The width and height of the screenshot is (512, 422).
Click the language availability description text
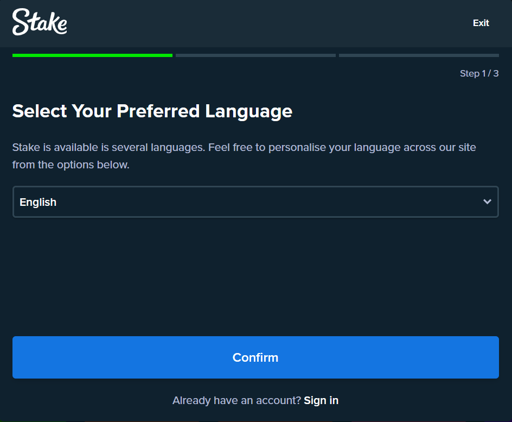[x=244, y=147]
